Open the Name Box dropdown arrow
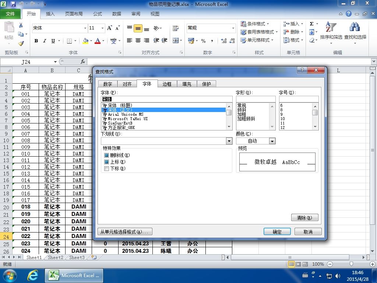This screenshot has width=377, height=283. point(55,62)
